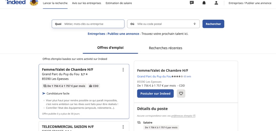
Task: Select the Offres d'emploi tab
Action: click(110, 48)
